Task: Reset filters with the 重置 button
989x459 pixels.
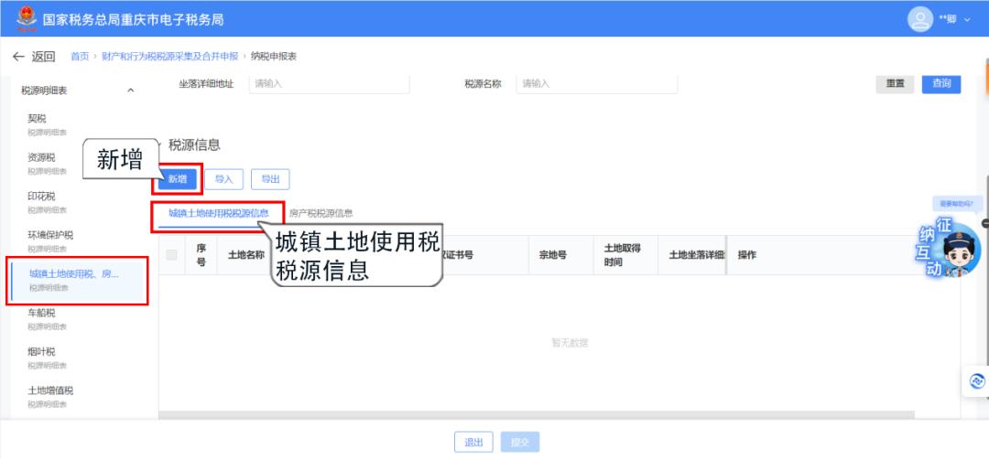Action: [895, 84]
